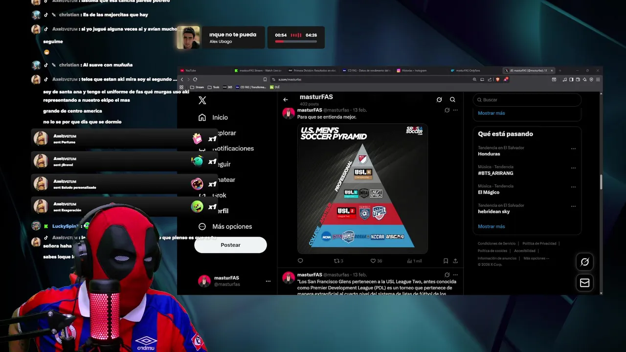Open masturFAS account switcher ellipsis

[268, 281]
